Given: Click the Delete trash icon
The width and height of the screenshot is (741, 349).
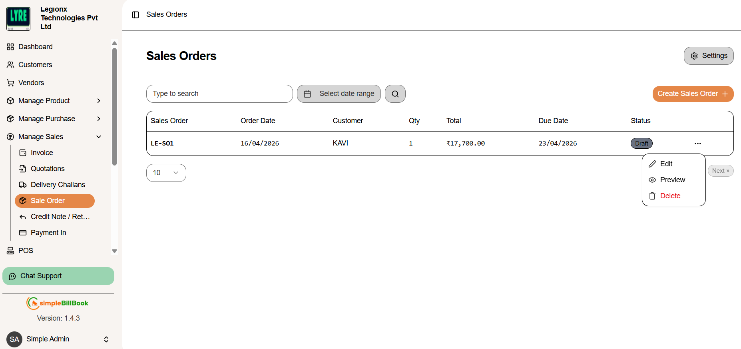Looking at the screenshot, I should coord(652,196).
